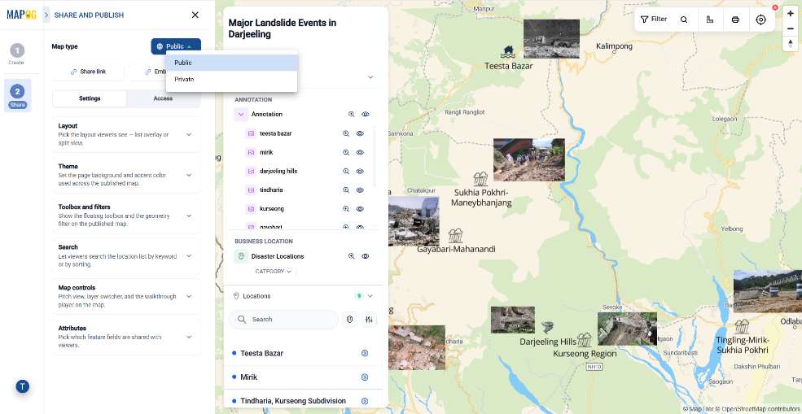Zoom to the Annotation layer group

point(352,115)
